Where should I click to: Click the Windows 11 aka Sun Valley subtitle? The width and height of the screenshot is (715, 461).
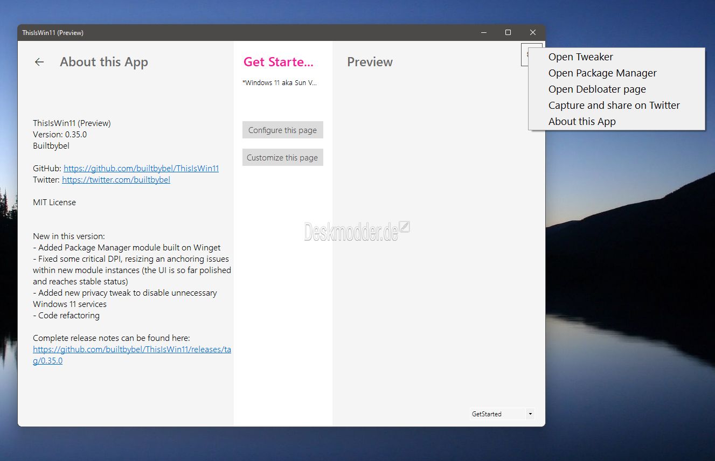280,83
